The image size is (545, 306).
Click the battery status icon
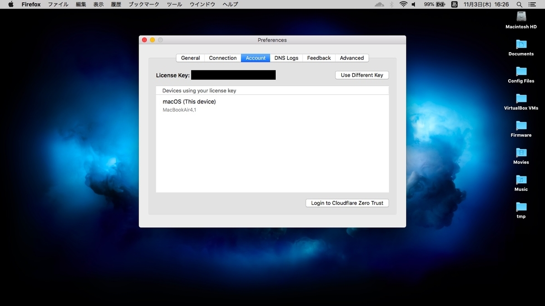(x=441, y=4)
